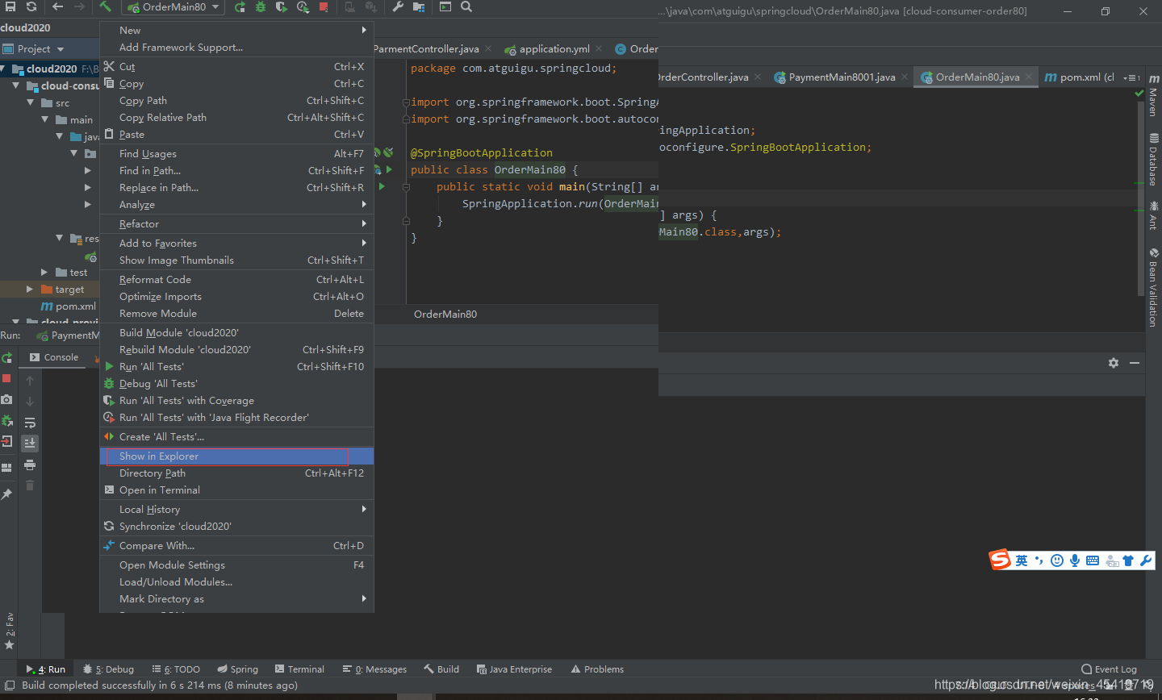
Task: Switch Sogou input language in the tray
Action: 1022,560
